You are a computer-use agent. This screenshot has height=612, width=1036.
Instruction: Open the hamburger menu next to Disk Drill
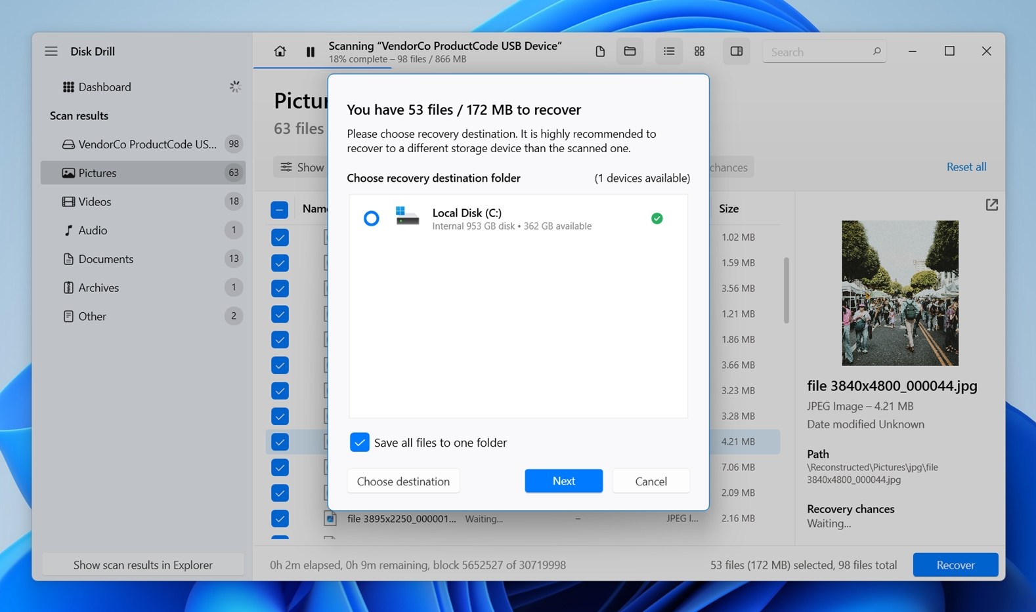coord(51,51)
